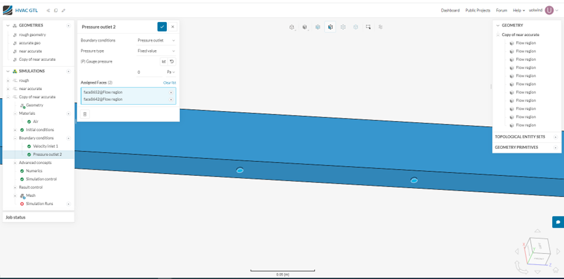Activate face selection mode icon
This screenshot has width=564, height=279.
[330, 27]
